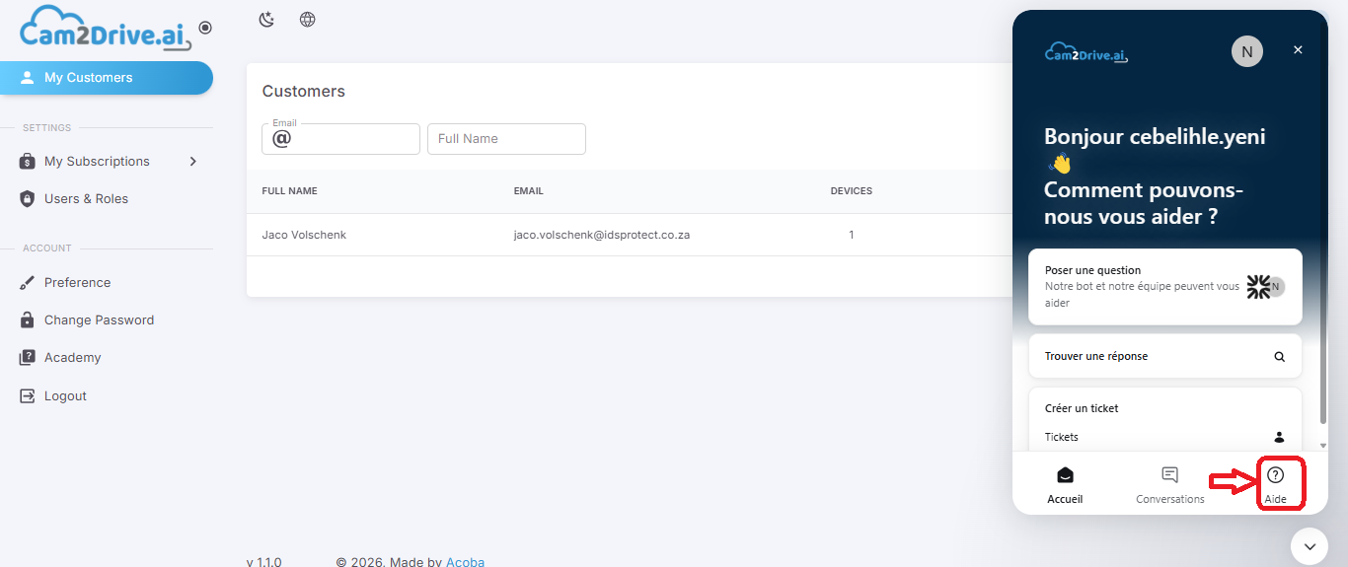
Task: Switch to Conversations tab
Action: (x=1169, y=485)
